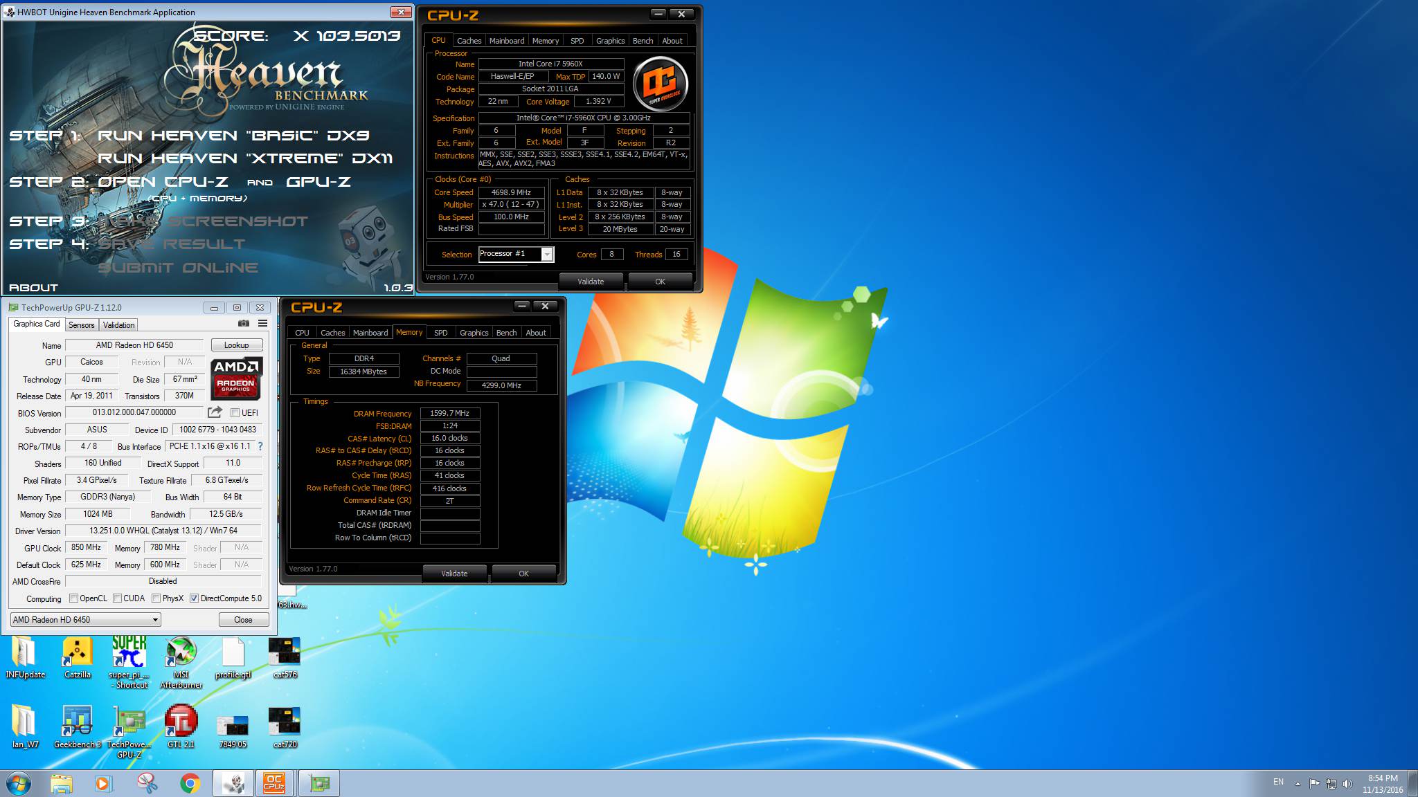The width and height of the screenshot is (1418, 797).
Task: Open Memory tab in top CPU-Z window
Action: coord(546,41)
